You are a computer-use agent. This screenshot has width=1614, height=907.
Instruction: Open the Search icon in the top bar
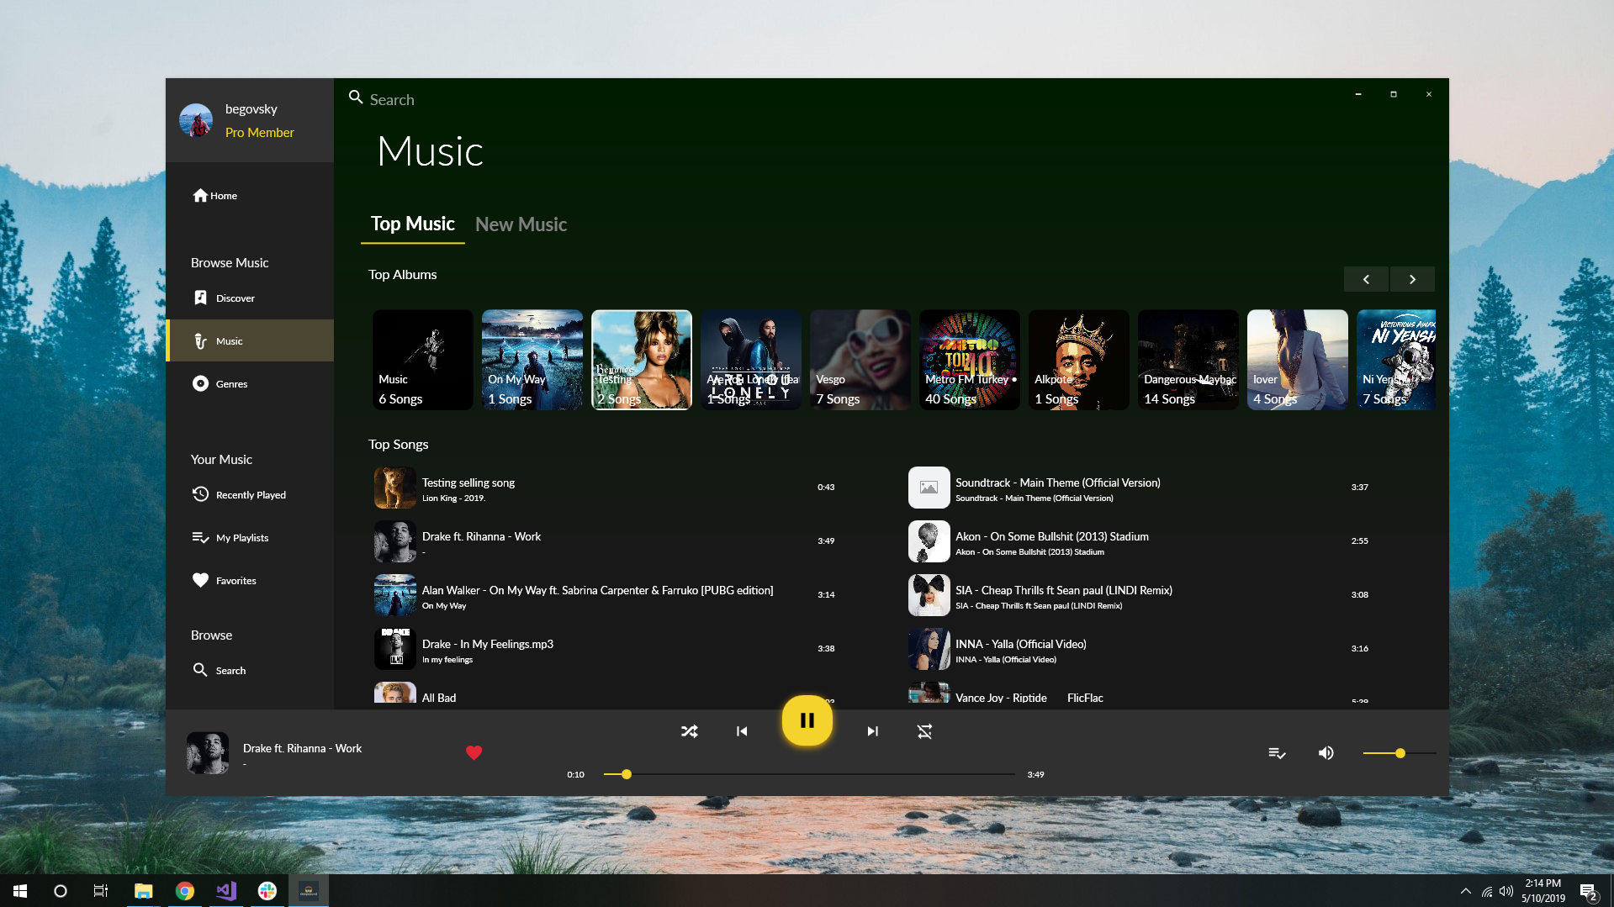pyautogui.click(x=355, y=98)
